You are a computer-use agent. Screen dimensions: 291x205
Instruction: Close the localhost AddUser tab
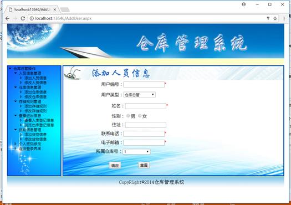(55, 9)
